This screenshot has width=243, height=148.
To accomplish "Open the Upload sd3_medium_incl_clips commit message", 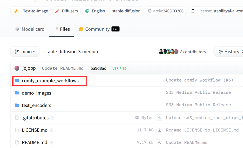I will 205,118.
